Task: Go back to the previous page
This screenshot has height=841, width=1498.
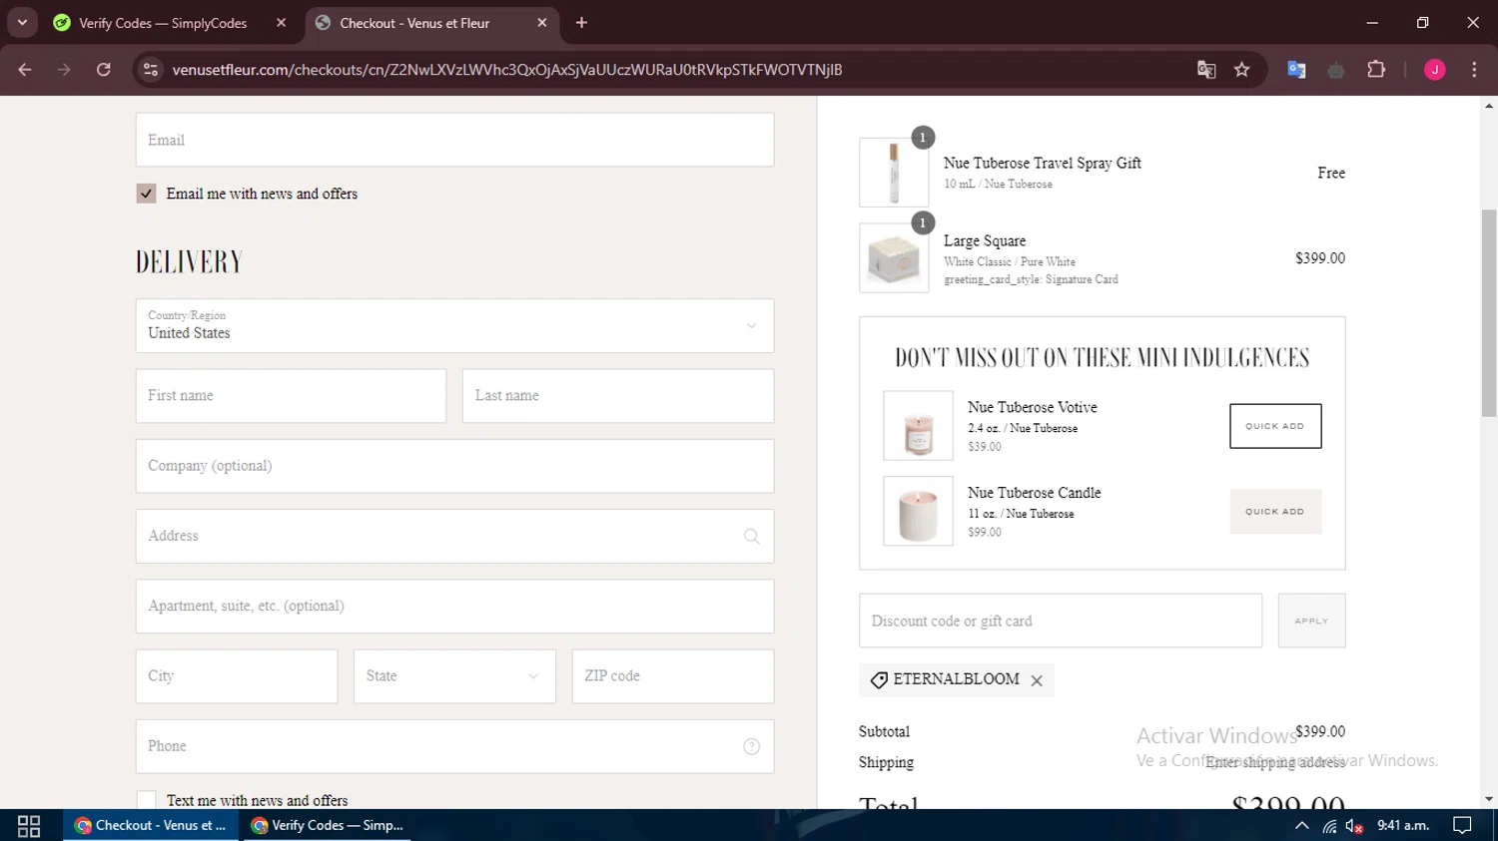Action: (25, 70)
